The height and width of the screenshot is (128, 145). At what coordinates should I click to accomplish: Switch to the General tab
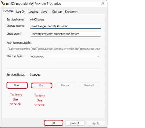click(8, 11)
